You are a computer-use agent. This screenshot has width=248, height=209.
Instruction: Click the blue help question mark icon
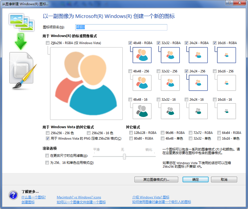(x=13, y=195)
